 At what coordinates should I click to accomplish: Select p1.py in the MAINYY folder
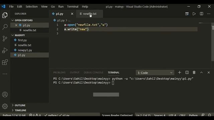(30, 55)
